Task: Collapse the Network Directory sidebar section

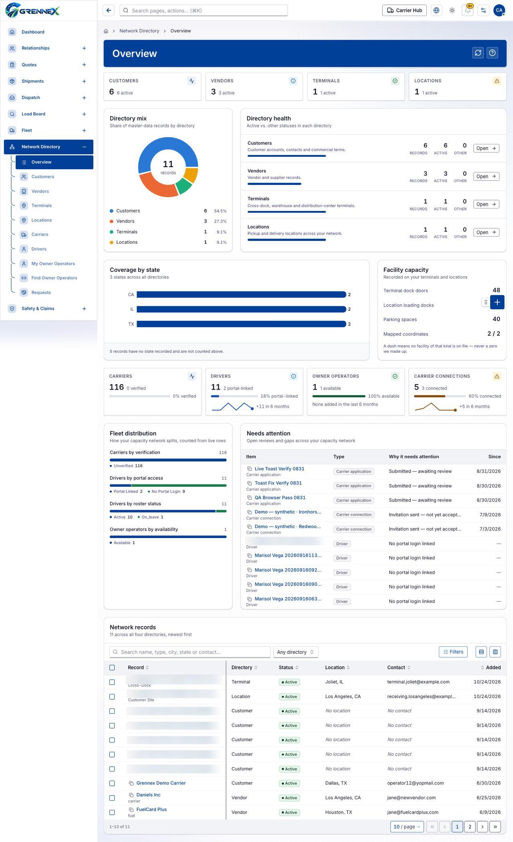Action: (84, 147)
